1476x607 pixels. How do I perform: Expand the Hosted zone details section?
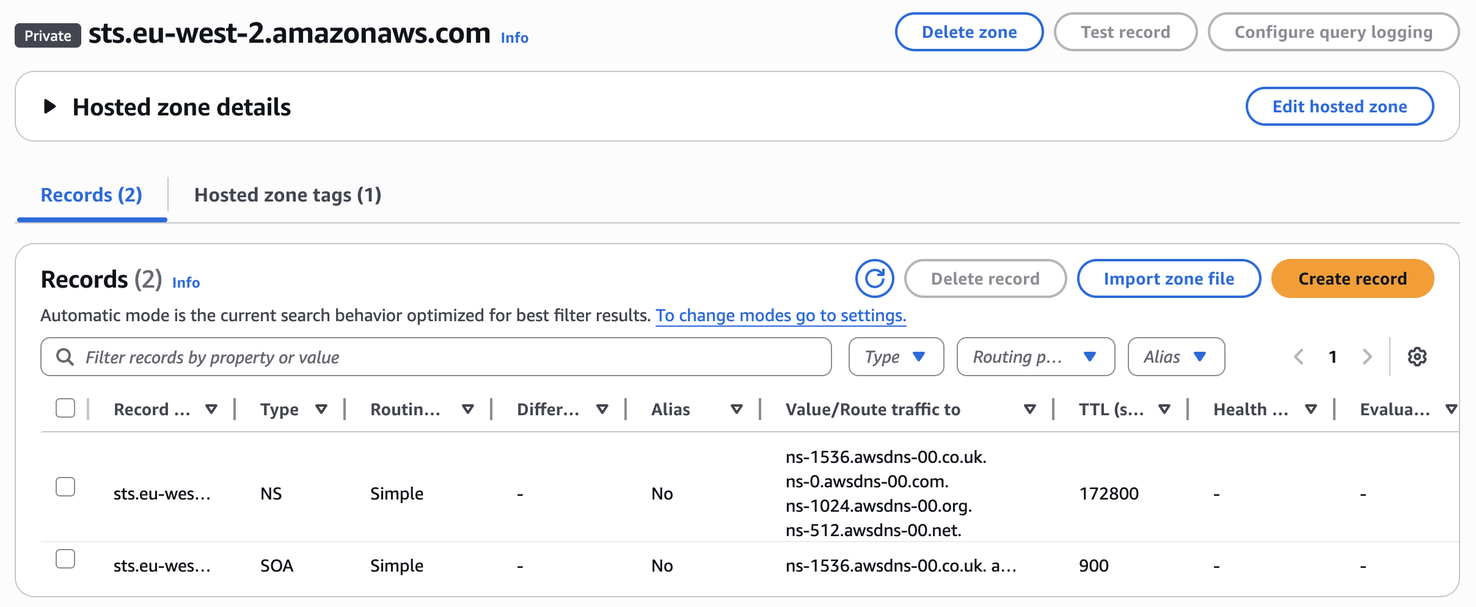[x=49, y=106]
